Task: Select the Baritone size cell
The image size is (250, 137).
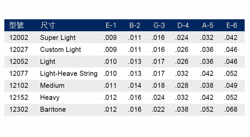Action: pos(53,109)
